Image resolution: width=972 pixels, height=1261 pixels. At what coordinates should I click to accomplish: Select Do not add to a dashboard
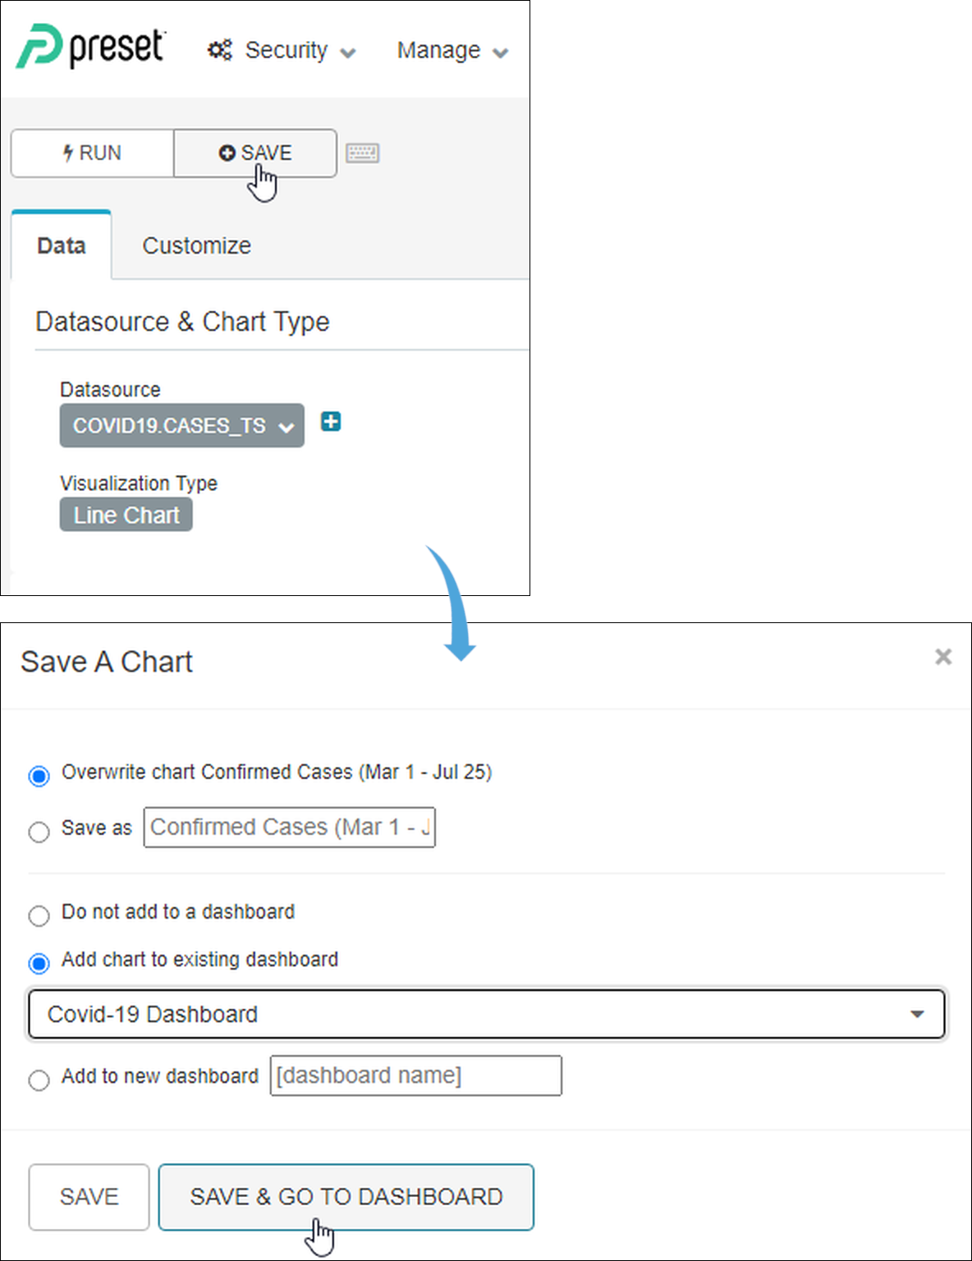coord(39,915)
